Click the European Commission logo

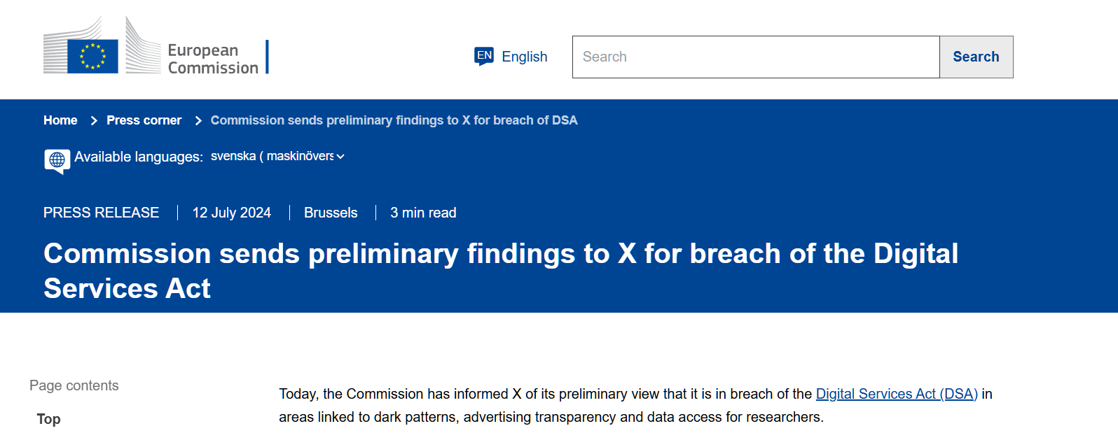coord(156,47)
